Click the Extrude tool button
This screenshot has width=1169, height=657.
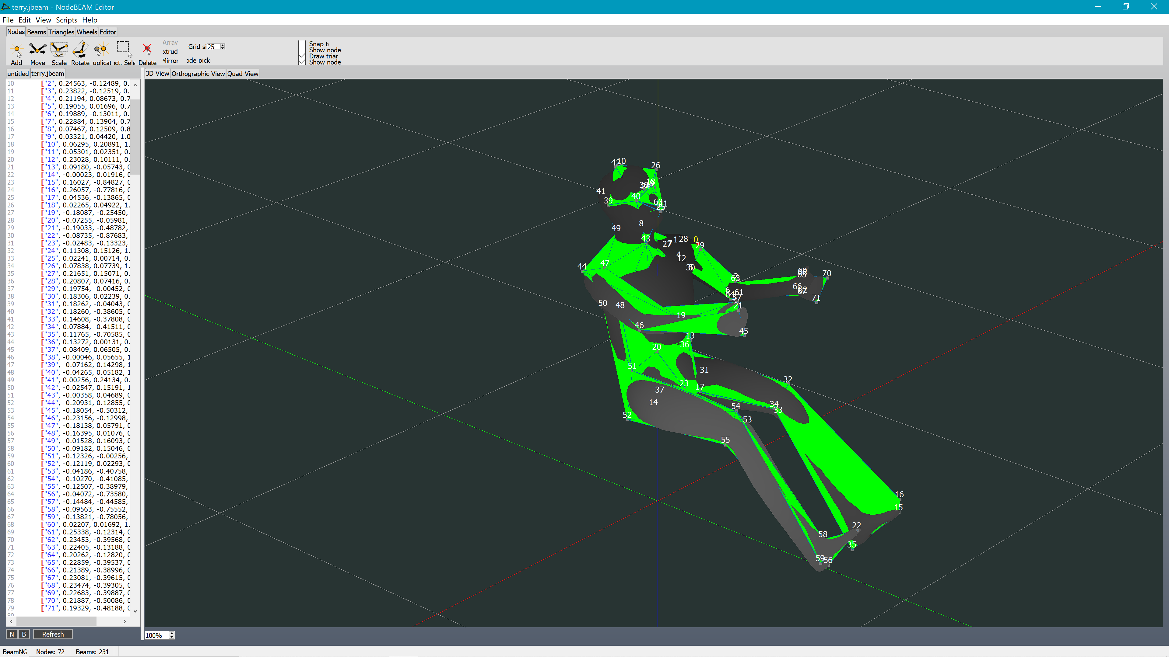170,51
